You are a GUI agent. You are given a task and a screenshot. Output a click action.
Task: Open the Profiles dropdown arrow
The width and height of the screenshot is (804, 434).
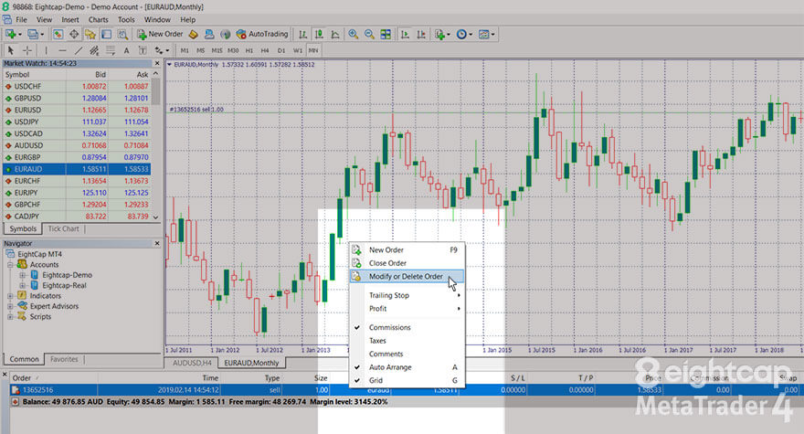coord(42,35)
